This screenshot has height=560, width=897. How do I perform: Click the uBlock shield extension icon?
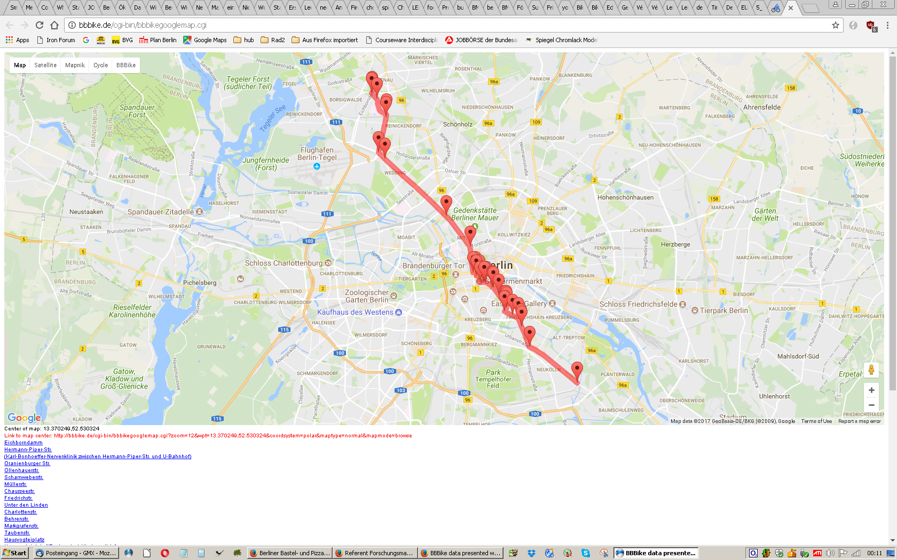[x=871, y=26]
